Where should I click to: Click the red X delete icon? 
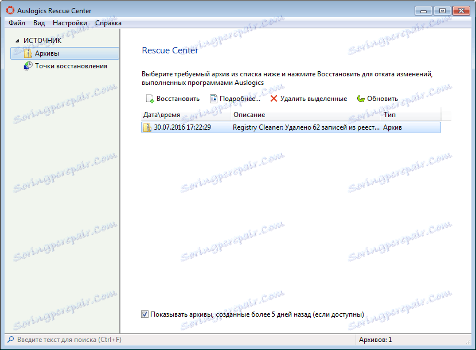[x=274, y=99]
